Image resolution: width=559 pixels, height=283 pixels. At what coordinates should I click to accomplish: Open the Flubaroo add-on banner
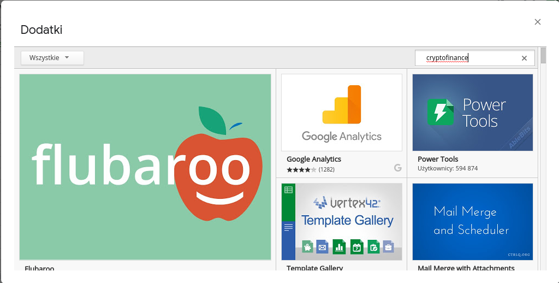(145, 167)
